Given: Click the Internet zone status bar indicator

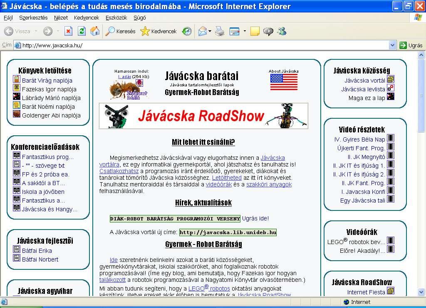Looking at the screenshot, I should [357, 302].
